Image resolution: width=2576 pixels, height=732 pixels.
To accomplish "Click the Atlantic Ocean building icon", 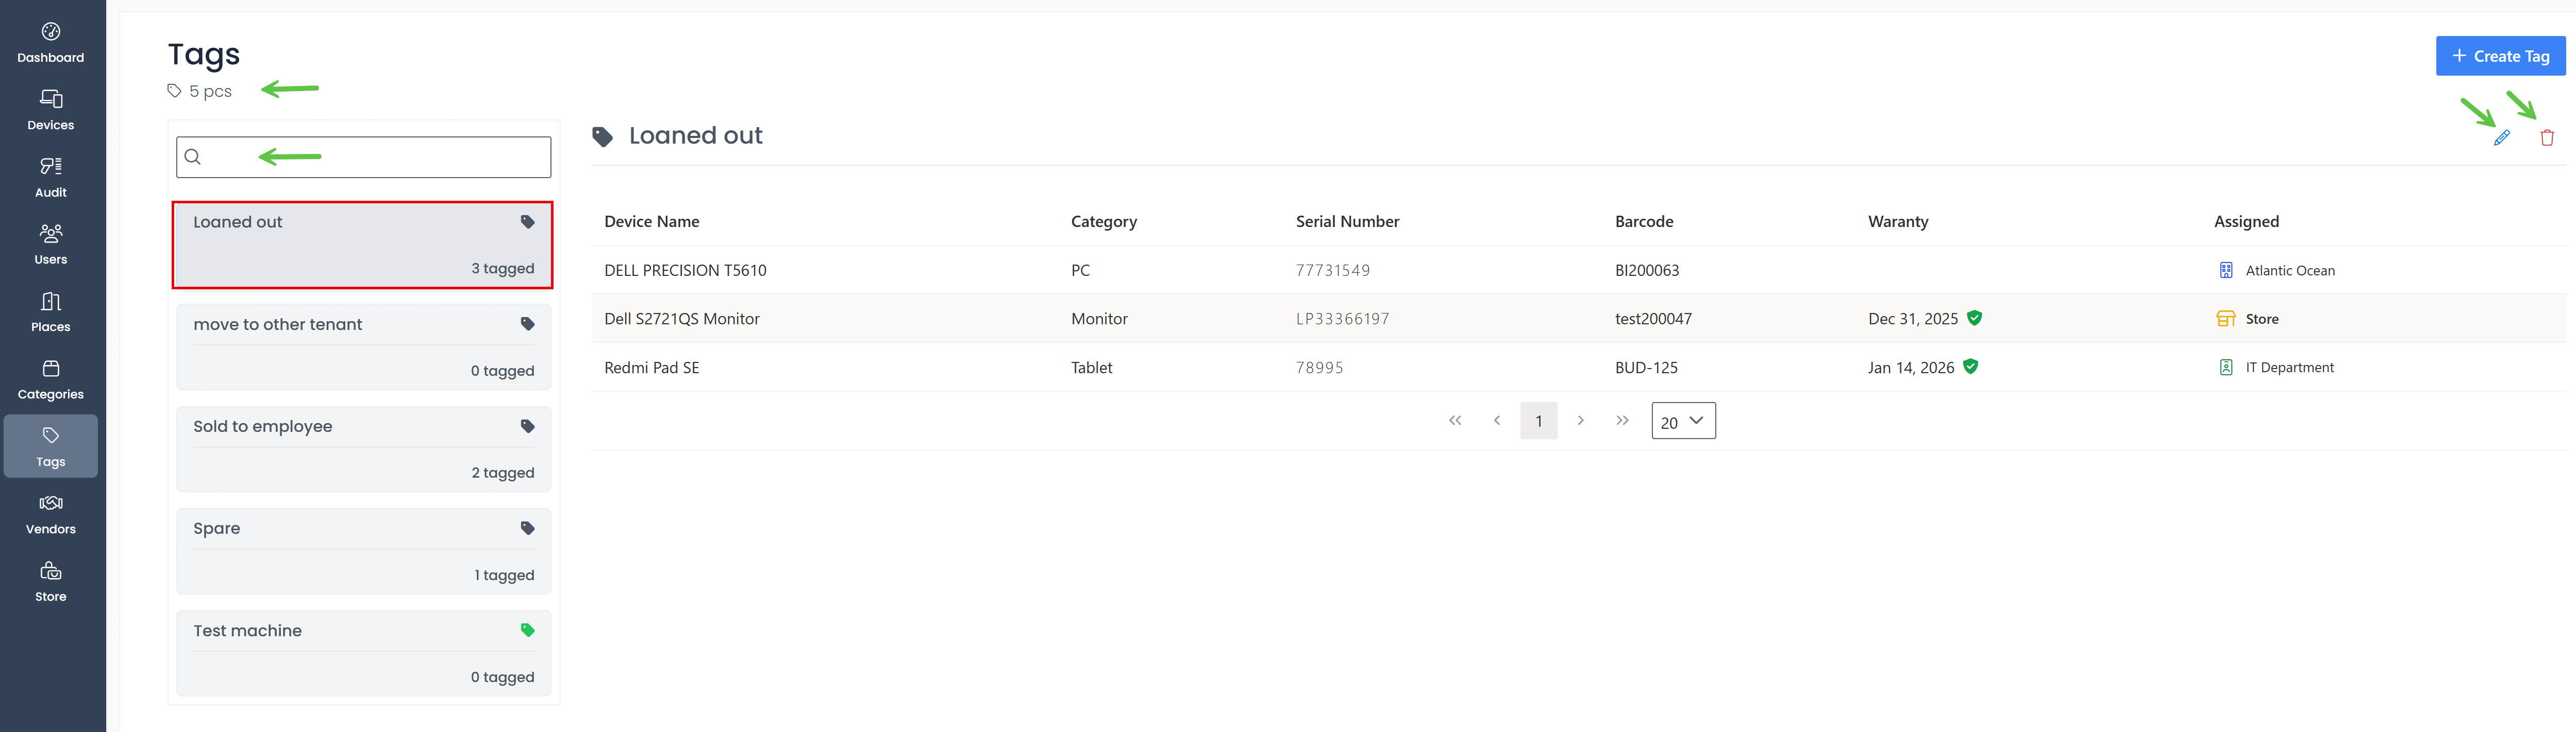I will click(x=2226, y=270).
